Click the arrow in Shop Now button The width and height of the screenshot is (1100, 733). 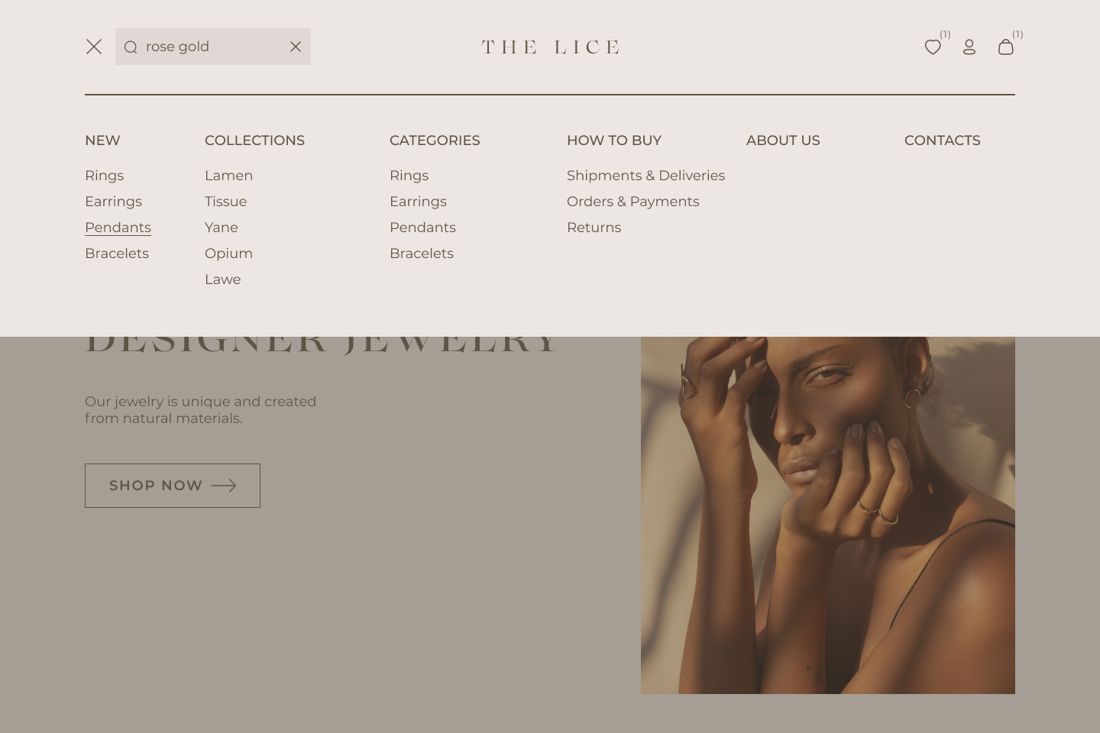point(224,486)
